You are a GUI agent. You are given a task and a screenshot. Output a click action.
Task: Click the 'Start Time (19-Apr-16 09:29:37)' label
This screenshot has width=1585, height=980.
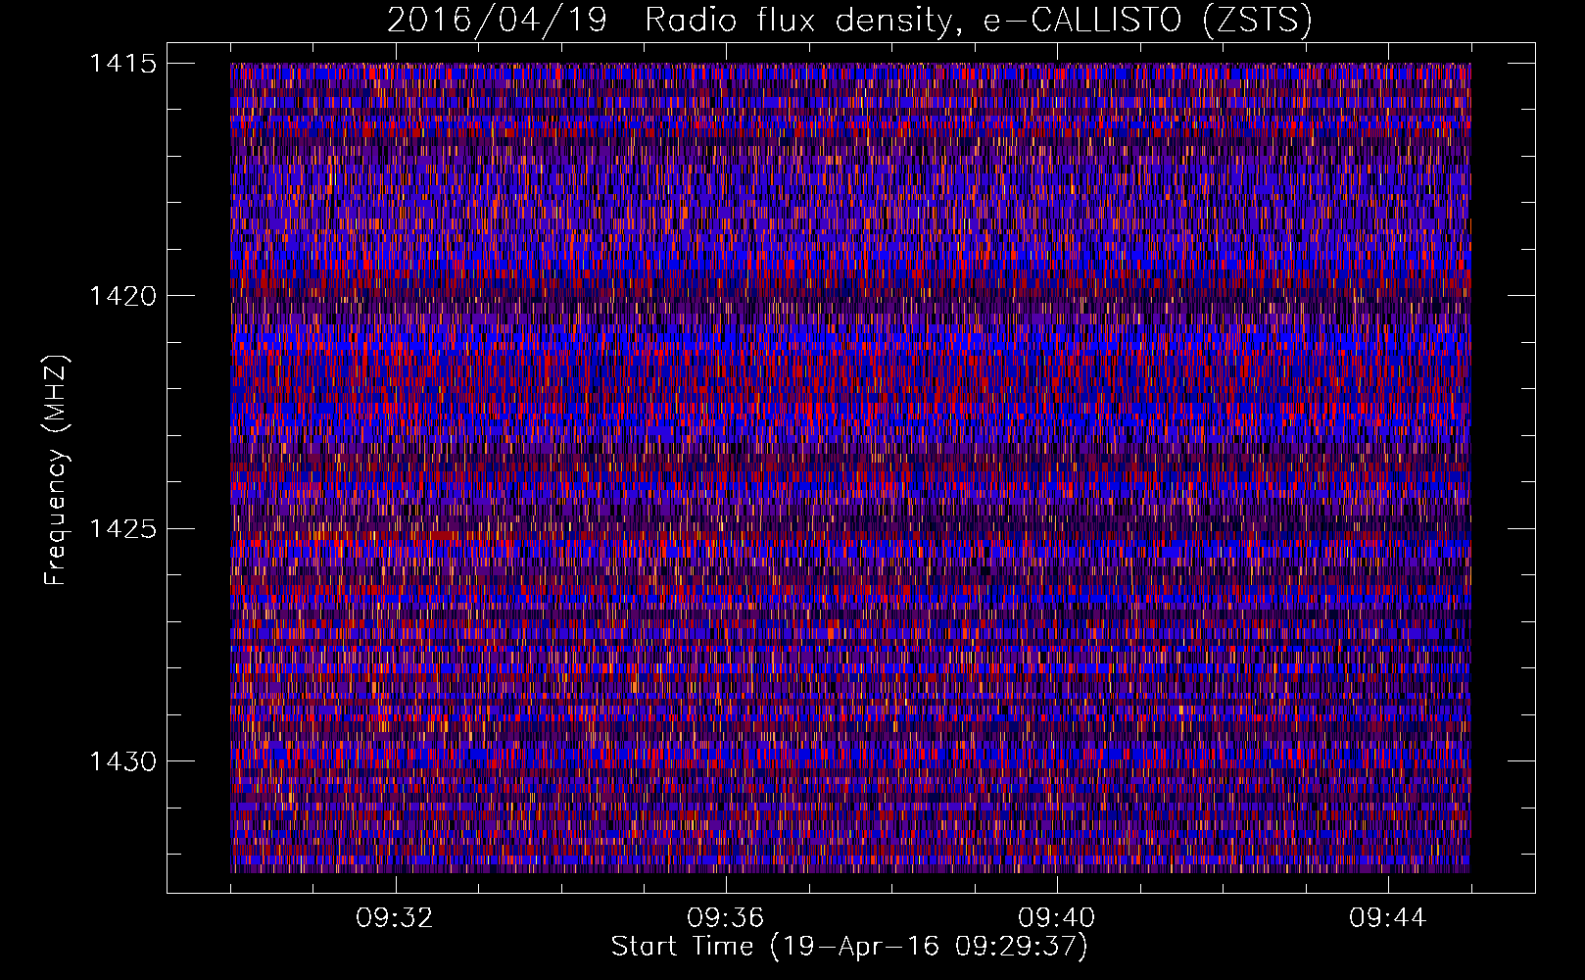850,947
